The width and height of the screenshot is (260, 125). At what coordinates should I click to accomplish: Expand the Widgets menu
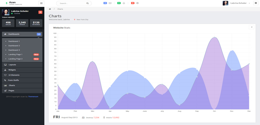[x=22, y=70]
